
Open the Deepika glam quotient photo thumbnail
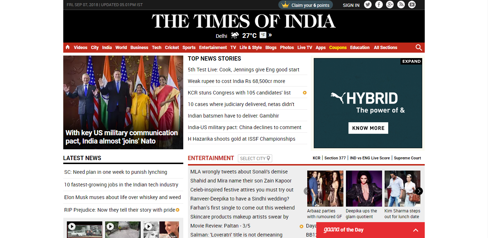364,189
